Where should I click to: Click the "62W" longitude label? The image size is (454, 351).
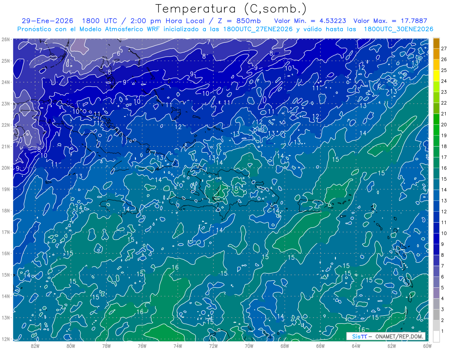392,346
